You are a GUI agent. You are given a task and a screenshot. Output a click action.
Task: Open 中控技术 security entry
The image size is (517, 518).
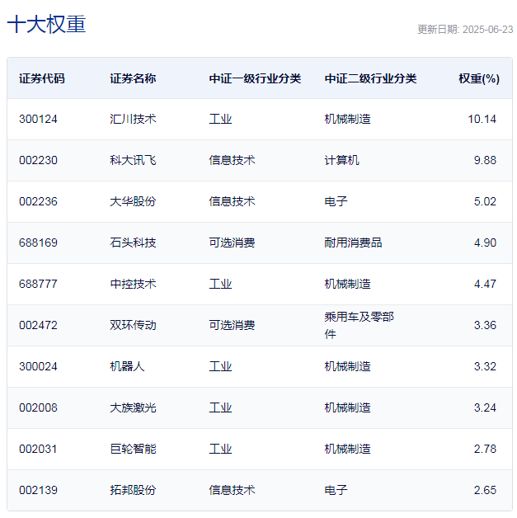(133, 284)
